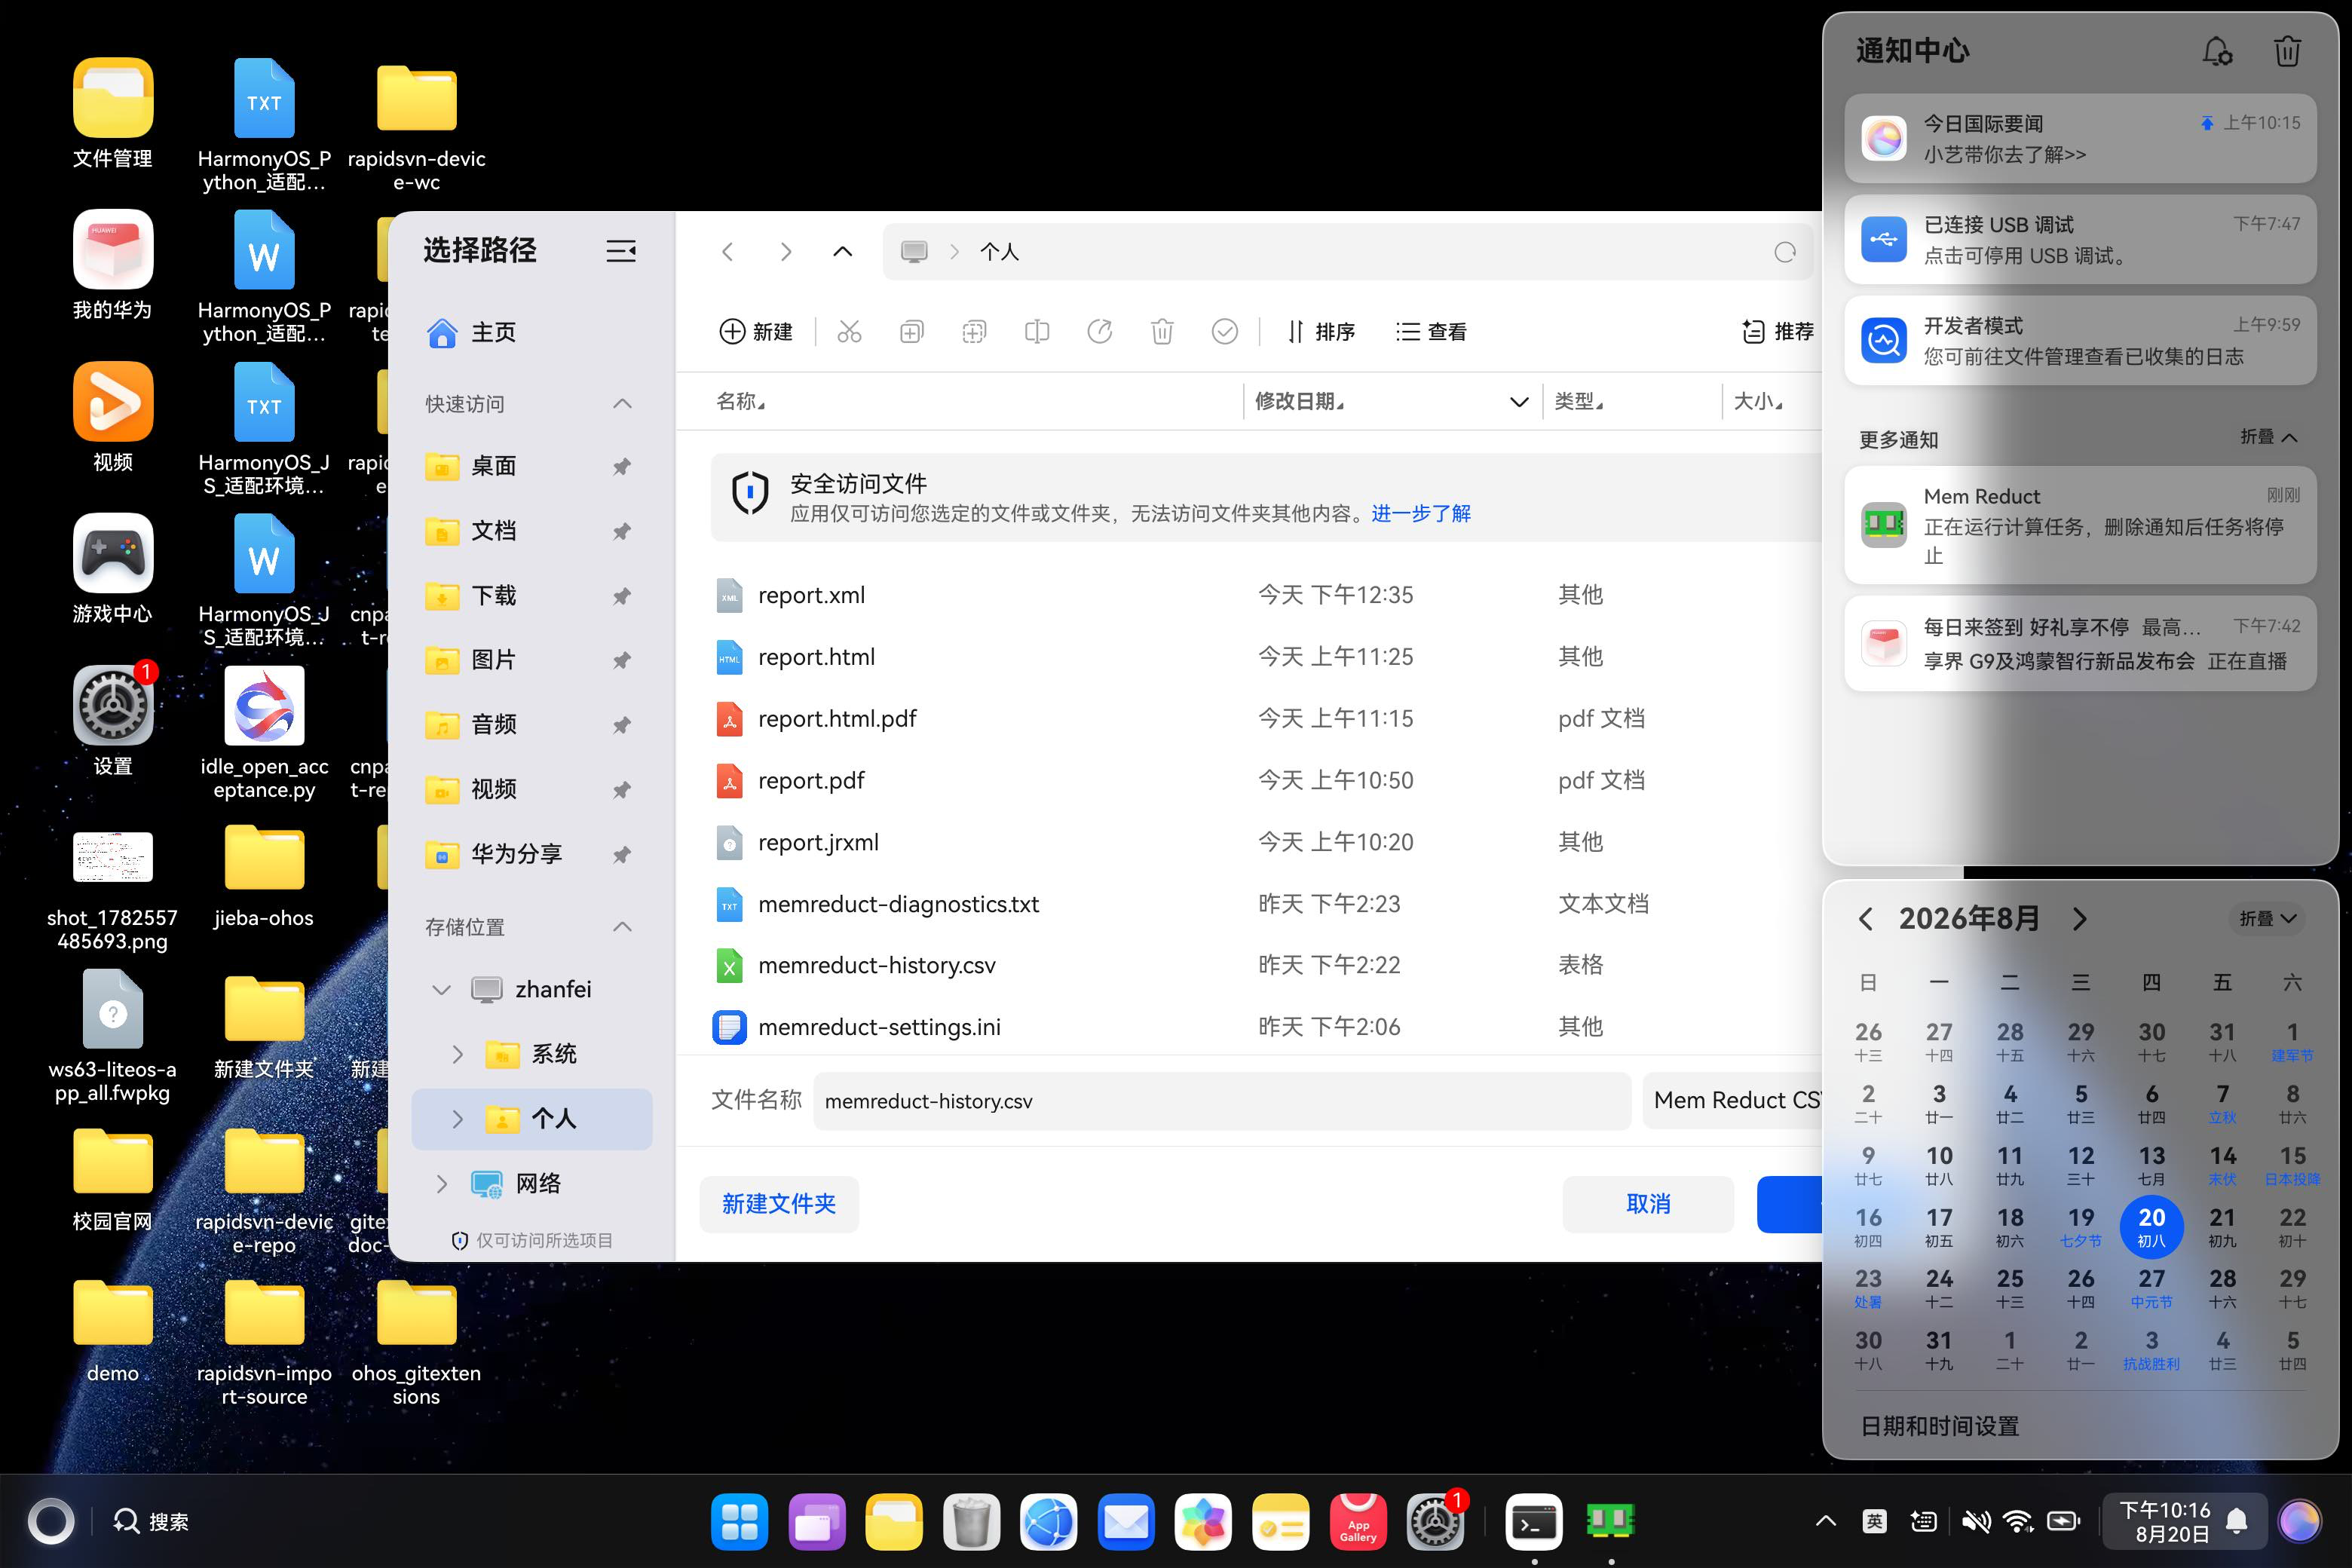Go up one folder level arrow

tap(843, 252)
